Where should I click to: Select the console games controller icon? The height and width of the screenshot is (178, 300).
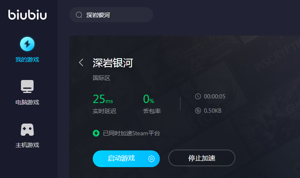(27, 130)
